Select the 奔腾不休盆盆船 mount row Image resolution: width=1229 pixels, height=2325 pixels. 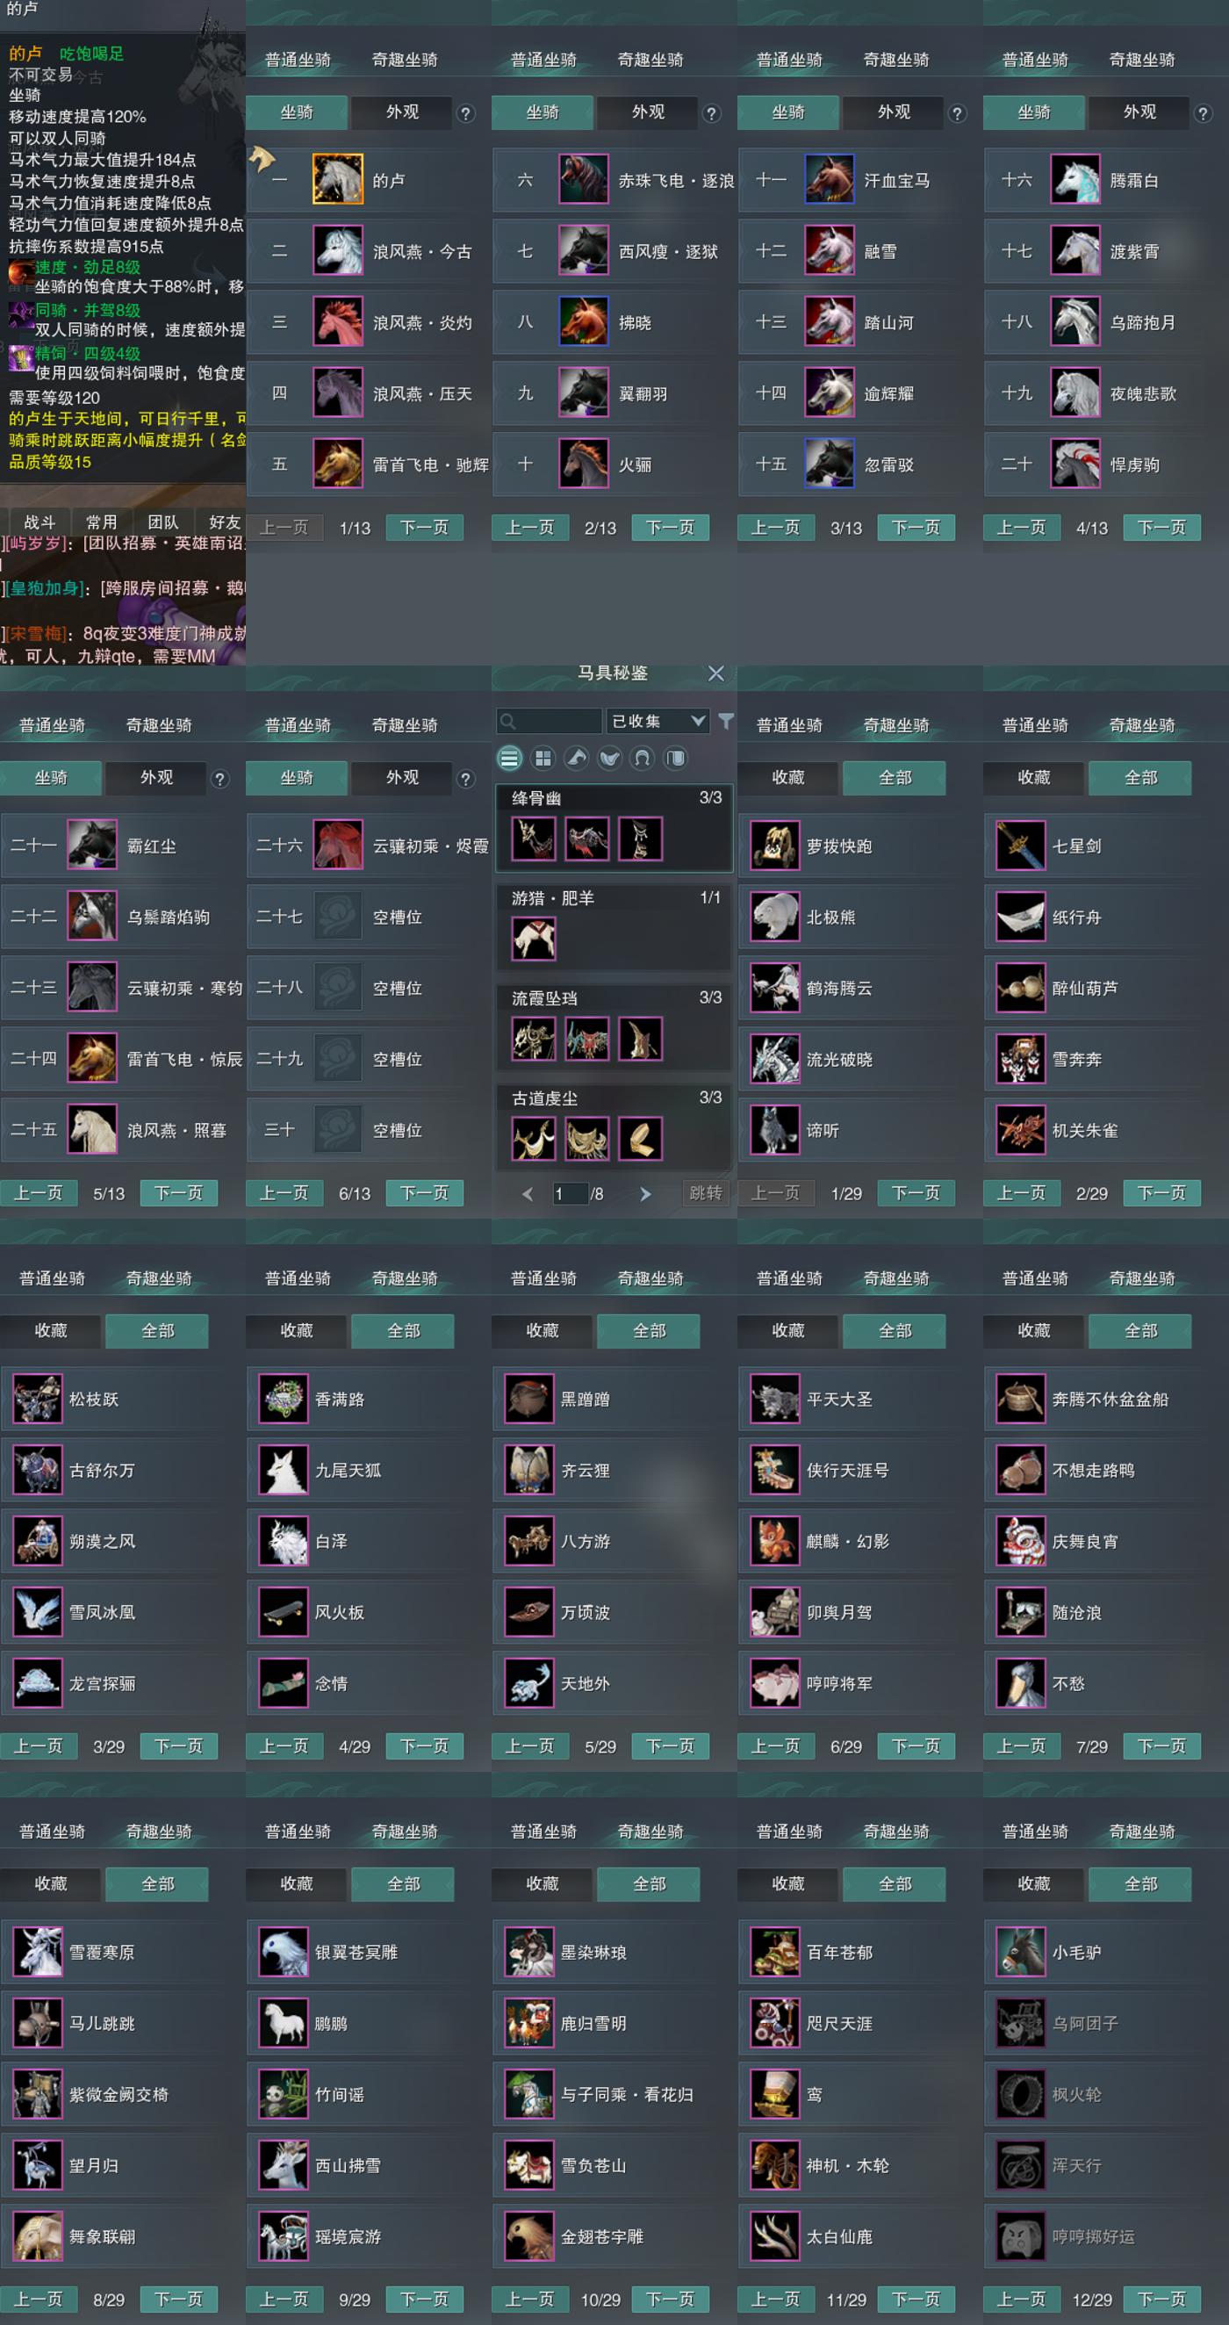point(1106,1399)
